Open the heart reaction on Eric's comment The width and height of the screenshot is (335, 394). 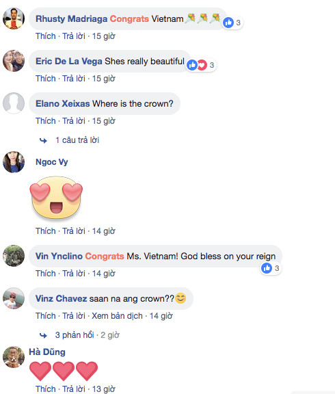click(202, 65)
